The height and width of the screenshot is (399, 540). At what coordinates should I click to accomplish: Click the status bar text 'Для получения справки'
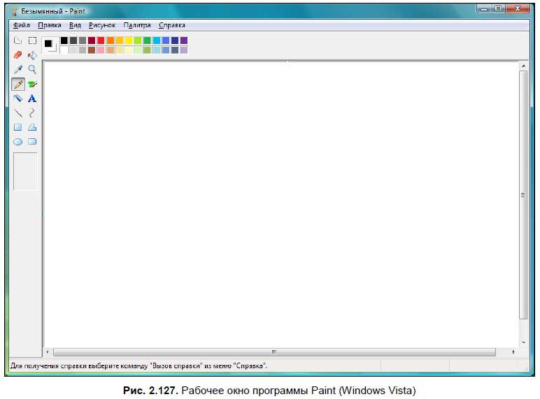49,365
